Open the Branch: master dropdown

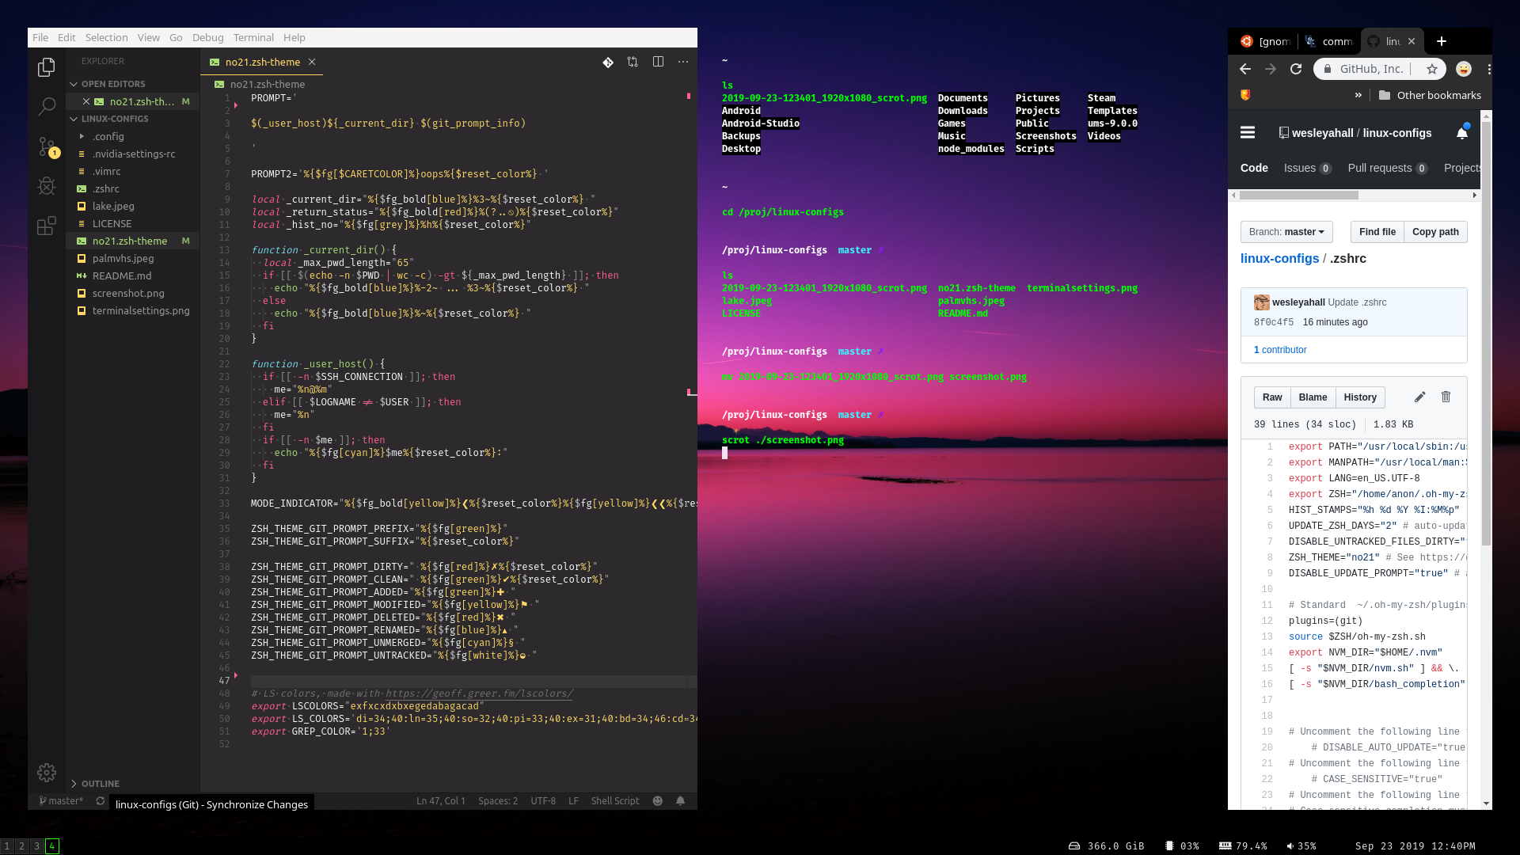coord(1286,232)
